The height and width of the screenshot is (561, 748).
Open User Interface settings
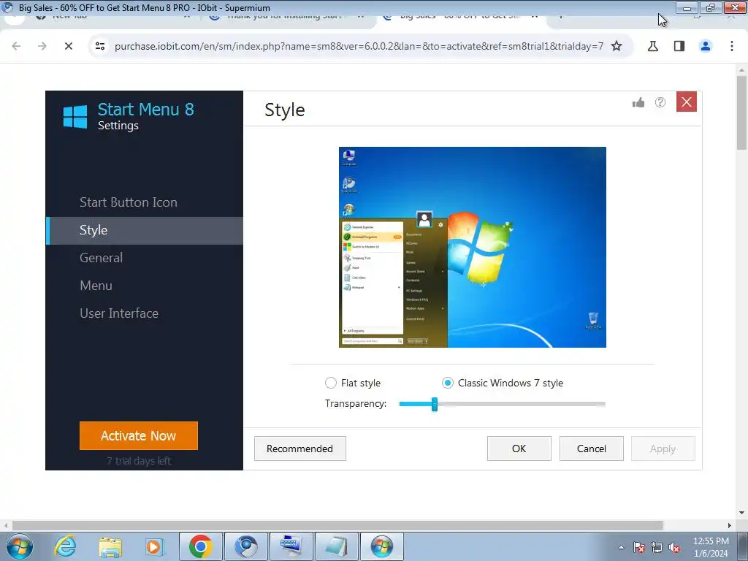tap(119, 313)
